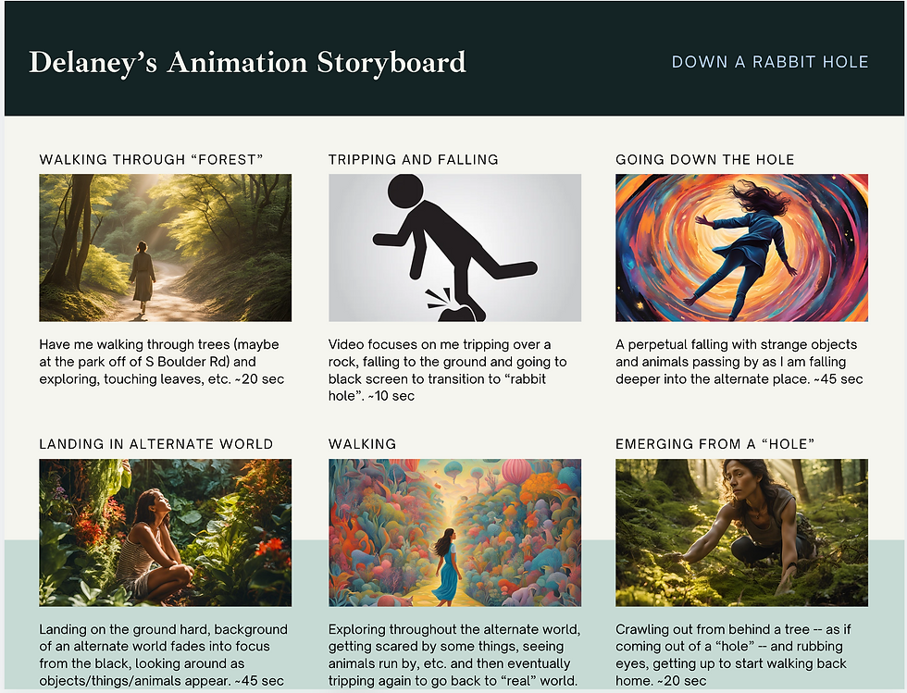Open the woman crawling in forest thumbnail

pyautogui.click(x=741, y=532)
